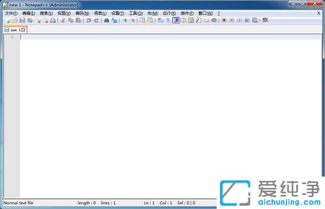Toggle the file monitoring eye icon
The image size is (325, 209).
(214, 20)
